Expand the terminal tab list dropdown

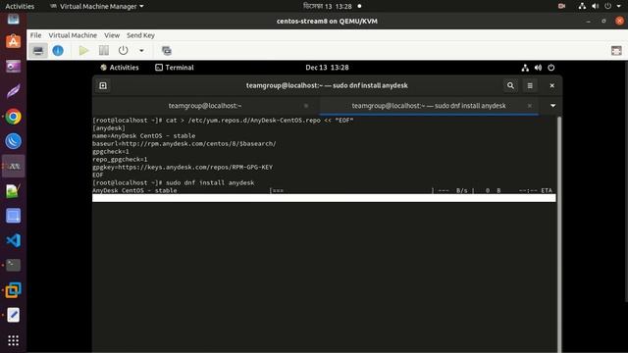(x=552, y=106)
